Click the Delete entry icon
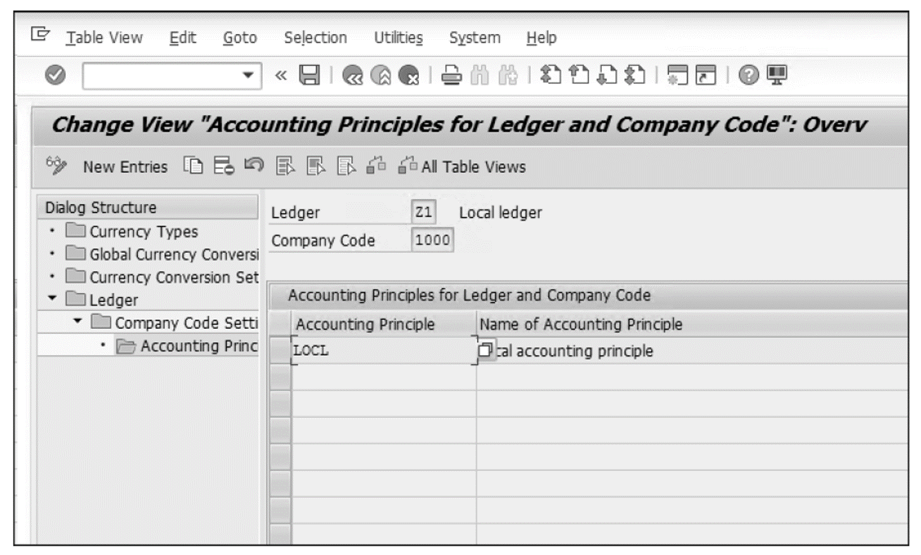This screenshot has height=555, width=921. point(223,167)
